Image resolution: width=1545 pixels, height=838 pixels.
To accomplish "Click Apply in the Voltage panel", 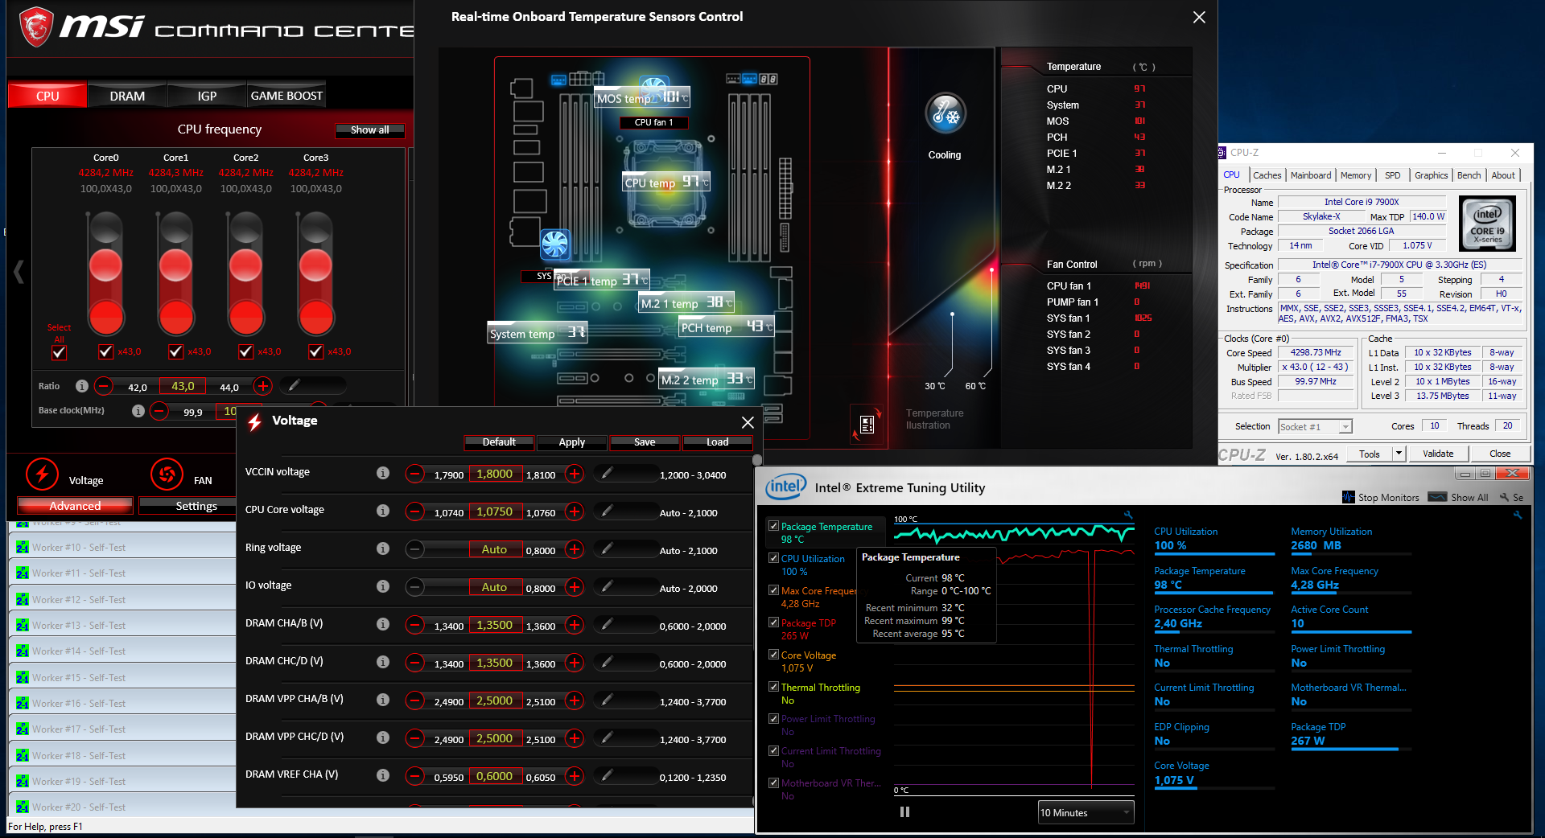I will (x=571, y=442).
